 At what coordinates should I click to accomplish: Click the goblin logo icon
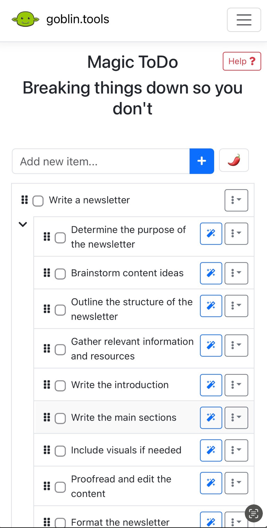point(23,19)
